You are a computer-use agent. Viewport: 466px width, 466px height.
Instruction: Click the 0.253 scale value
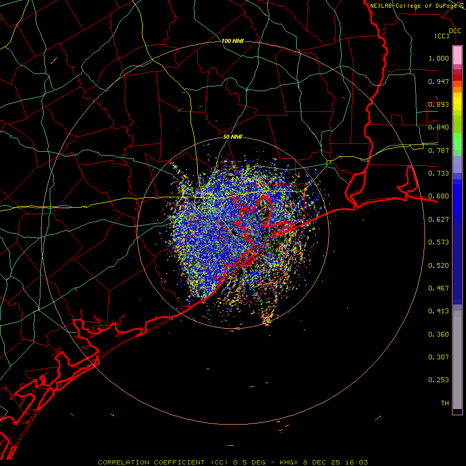439,380
